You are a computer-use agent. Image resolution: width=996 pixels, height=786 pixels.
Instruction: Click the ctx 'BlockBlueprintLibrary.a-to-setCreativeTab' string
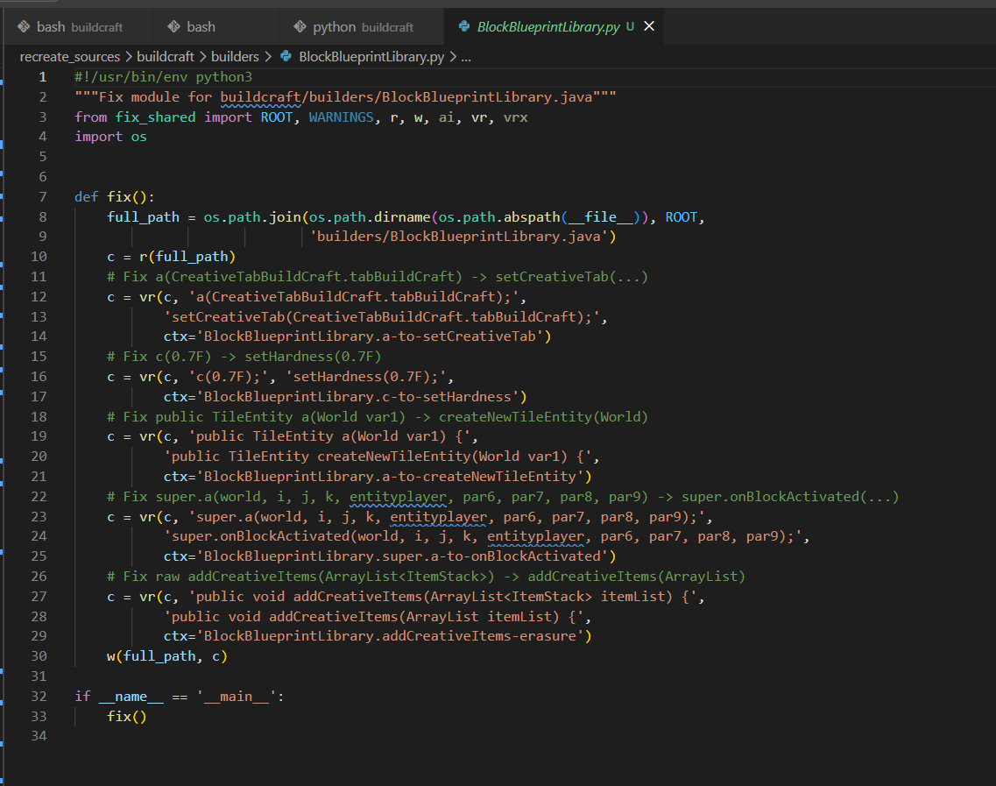coord(370,336)
